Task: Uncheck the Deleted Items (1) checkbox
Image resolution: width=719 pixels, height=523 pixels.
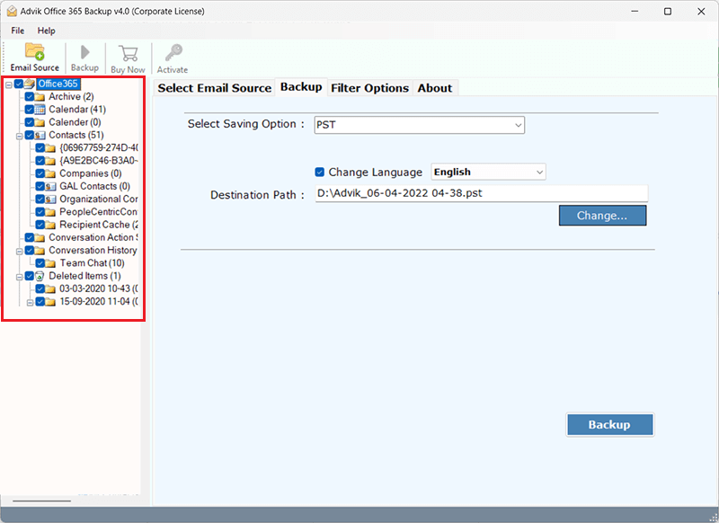Action: coord(30,277)
